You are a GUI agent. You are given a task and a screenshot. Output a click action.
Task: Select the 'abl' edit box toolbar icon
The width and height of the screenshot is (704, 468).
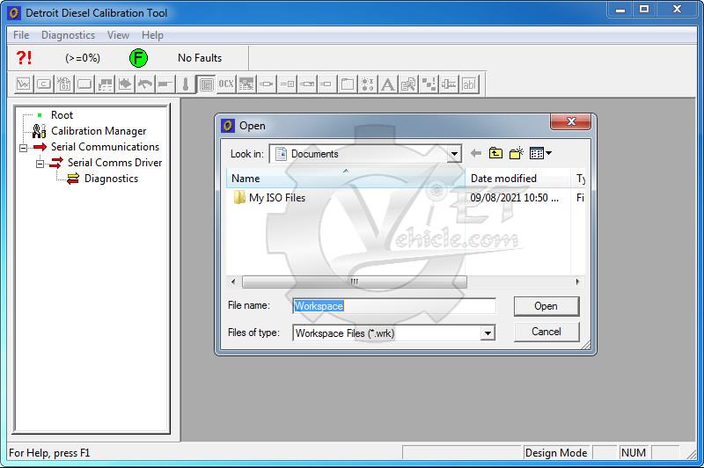(469, 84)
